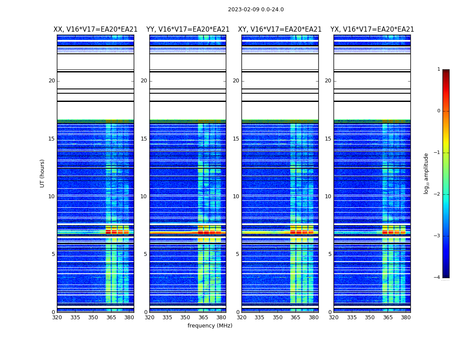Click the frequency (MHz) x-axis label
This screenshot has width=456, height=347.
pyautogui.click(x=210, y=326)
